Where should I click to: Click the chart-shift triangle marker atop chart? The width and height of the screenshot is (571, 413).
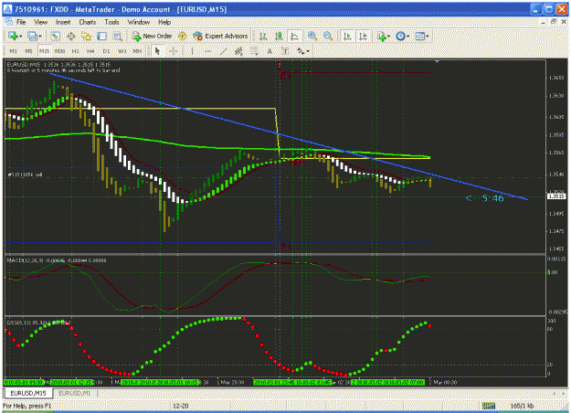click(437, 62)
